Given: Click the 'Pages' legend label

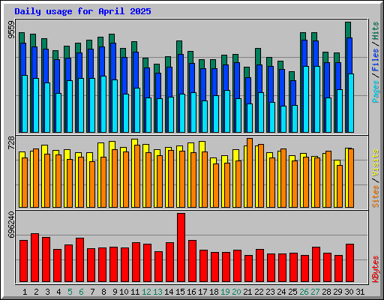Looking at the screenshot, I should (x=376, y=91).
